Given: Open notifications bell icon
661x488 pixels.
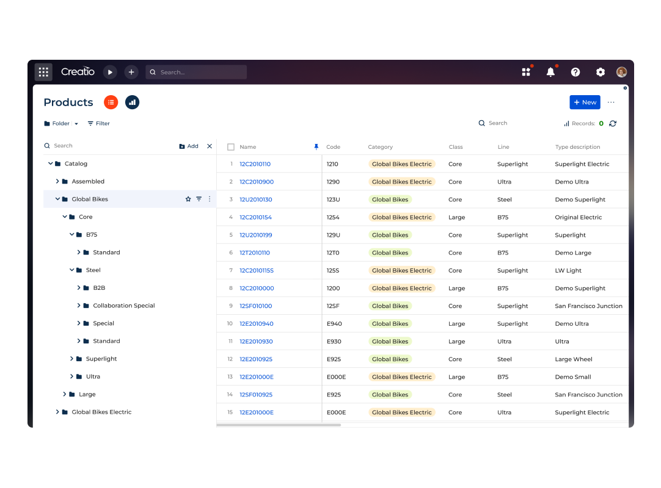Looking at the screenshot, I should tap(550, 72).
